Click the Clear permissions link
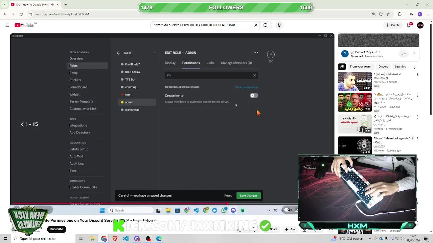 pyautogui.click(x=247, y=87)
